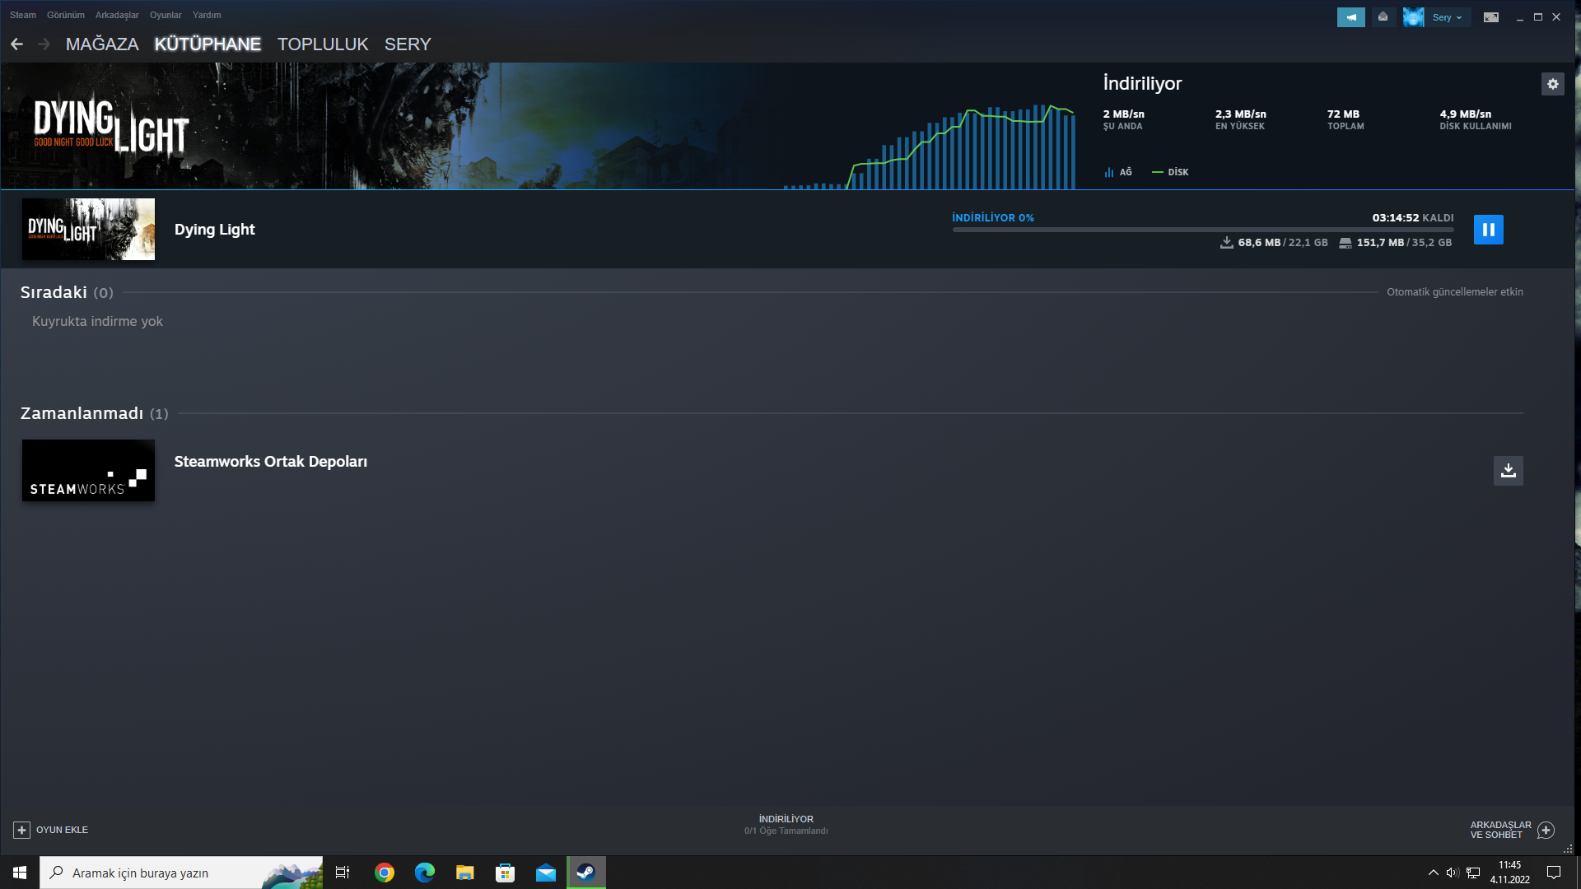Click the Sery avatar picture
The width and height of the screenshot is (1581, 889).
click(1413, 17)
